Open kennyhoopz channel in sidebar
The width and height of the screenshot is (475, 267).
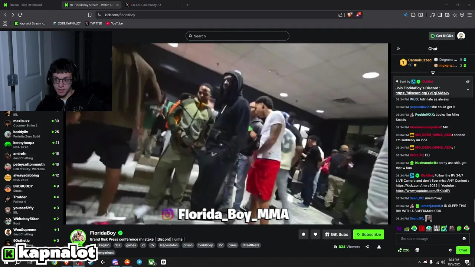(x=32, y=145)
